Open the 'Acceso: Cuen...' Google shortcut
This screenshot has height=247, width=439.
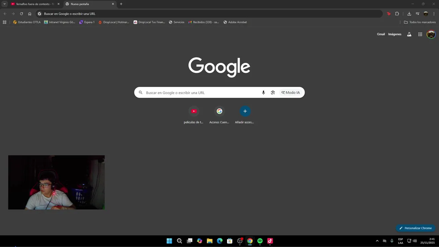point(219,115)
